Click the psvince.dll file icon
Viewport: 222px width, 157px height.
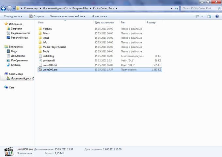(x=40, y=60)
